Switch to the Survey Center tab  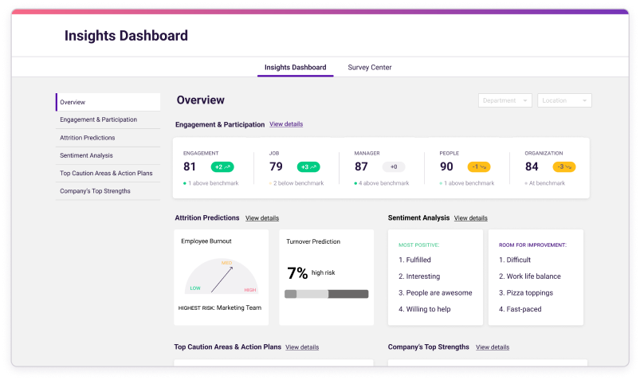coord(369,68)
